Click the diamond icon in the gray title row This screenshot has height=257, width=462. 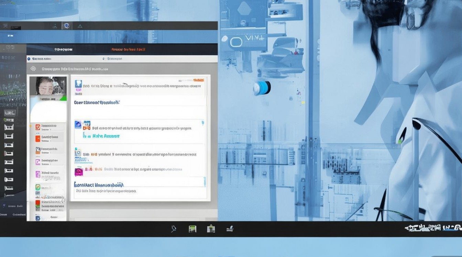point(33,69)
